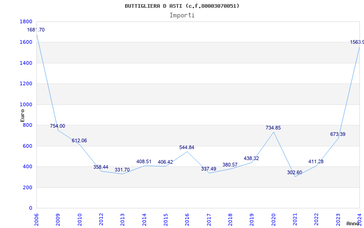Click the Euro y-axis title
The height and width of the screenshot is (228, 364).
[x=22, y=116]
